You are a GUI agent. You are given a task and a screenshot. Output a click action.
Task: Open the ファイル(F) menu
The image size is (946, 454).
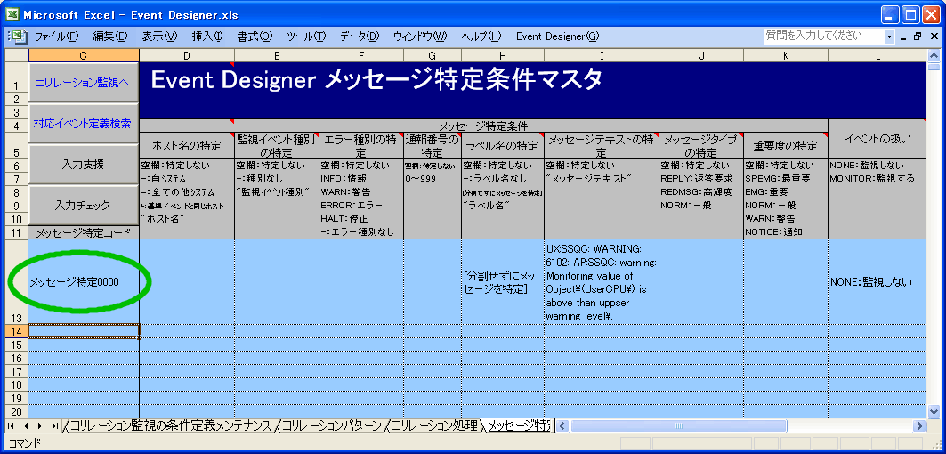(x=57, y=36)
